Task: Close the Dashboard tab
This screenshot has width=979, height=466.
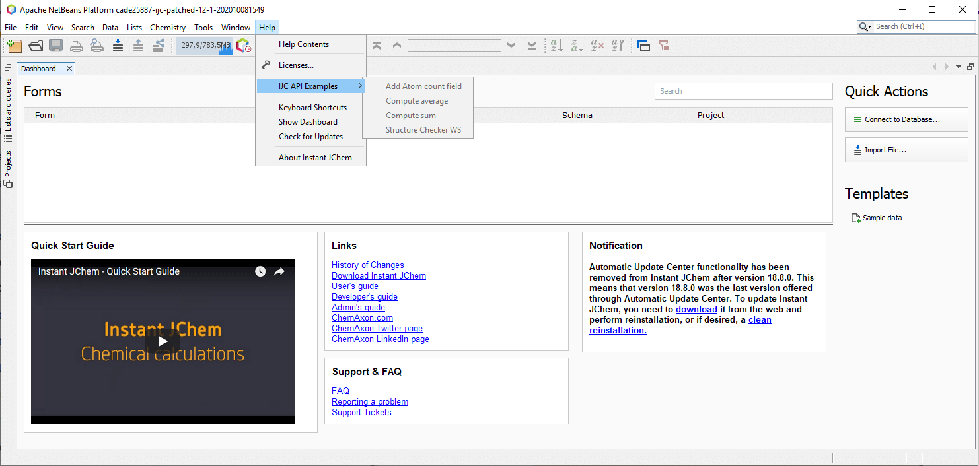Action: point(69,69)
